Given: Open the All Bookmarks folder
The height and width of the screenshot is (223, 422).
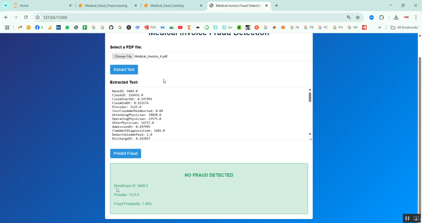Looking at the screenshot, I should [x=404, y=28].
